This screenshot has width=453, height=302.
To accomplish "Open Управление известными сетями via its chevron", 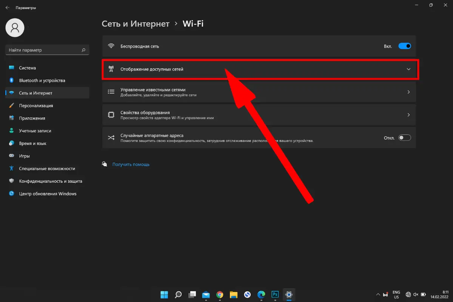I will click(408, 92).
